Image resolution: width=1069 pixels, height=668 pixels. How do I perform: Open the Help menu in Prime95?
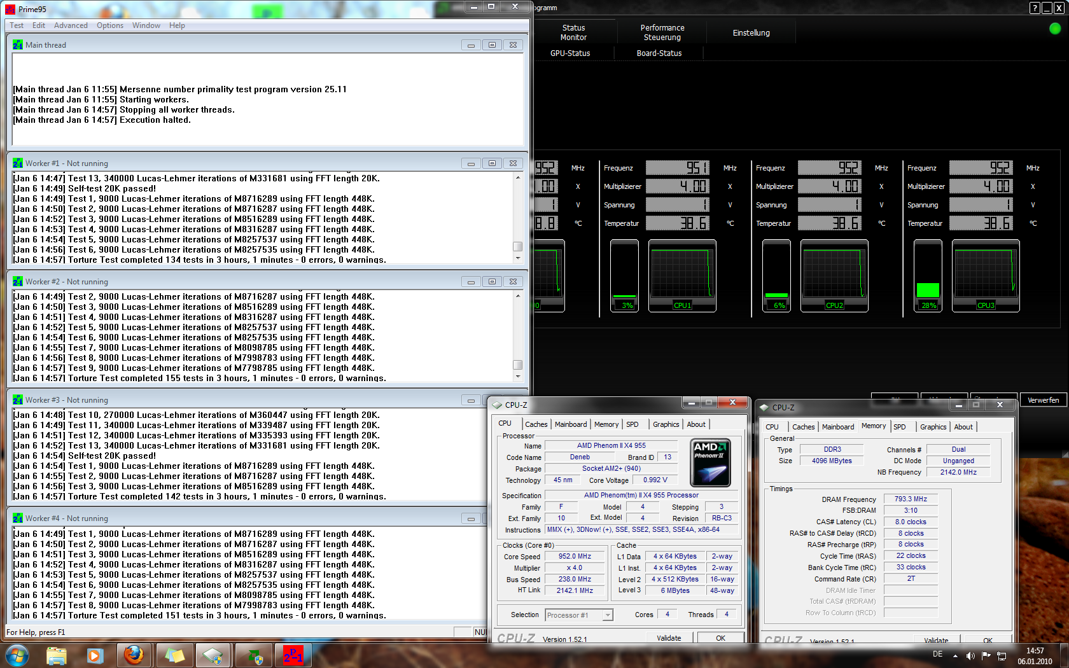[x=177, y=25]
